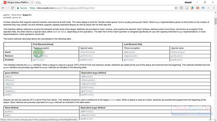This screenshot has width=217, height=122.
Task: Open a new tab button
Action: click(x=38, y=3)
